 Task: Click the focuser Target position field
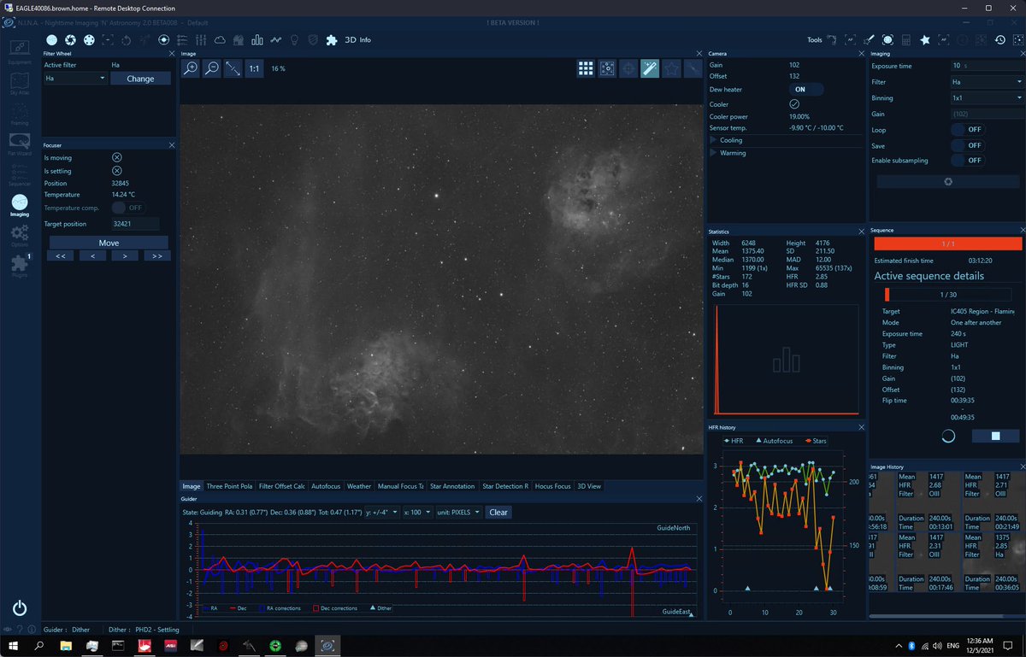tap(135, 224)
